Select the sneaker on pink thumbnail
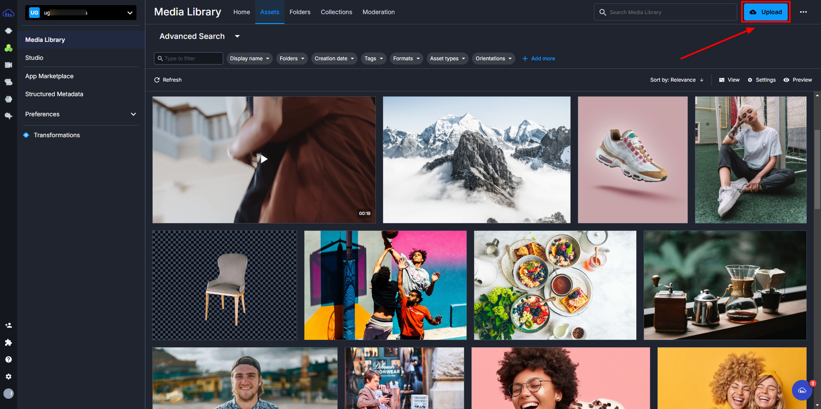Image resolution: width=821 pixels, height=409 pixels. point(633,160)
